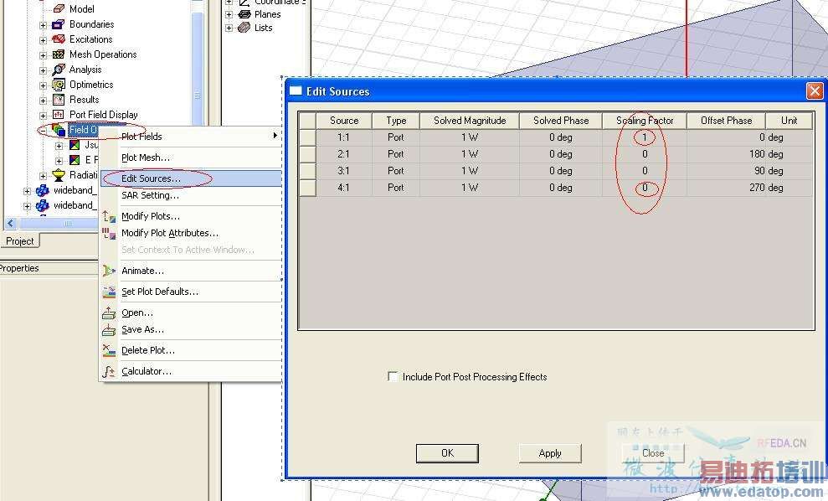Select row header of source 2:1
This screenshot has height=501, width=828.
click(x=308, y=154)
